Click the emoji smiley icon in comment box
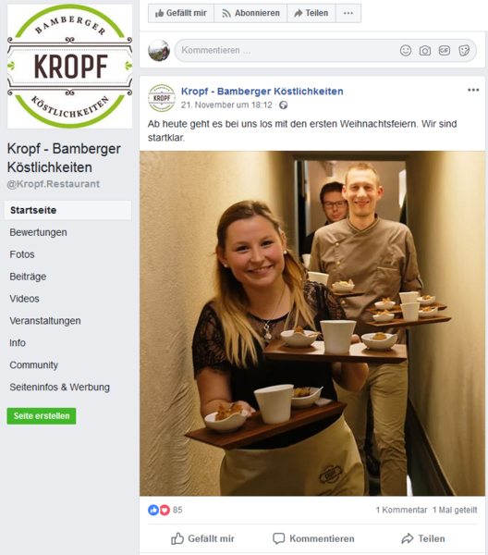This screenshot has height=555, width=488. pos(405,51)
